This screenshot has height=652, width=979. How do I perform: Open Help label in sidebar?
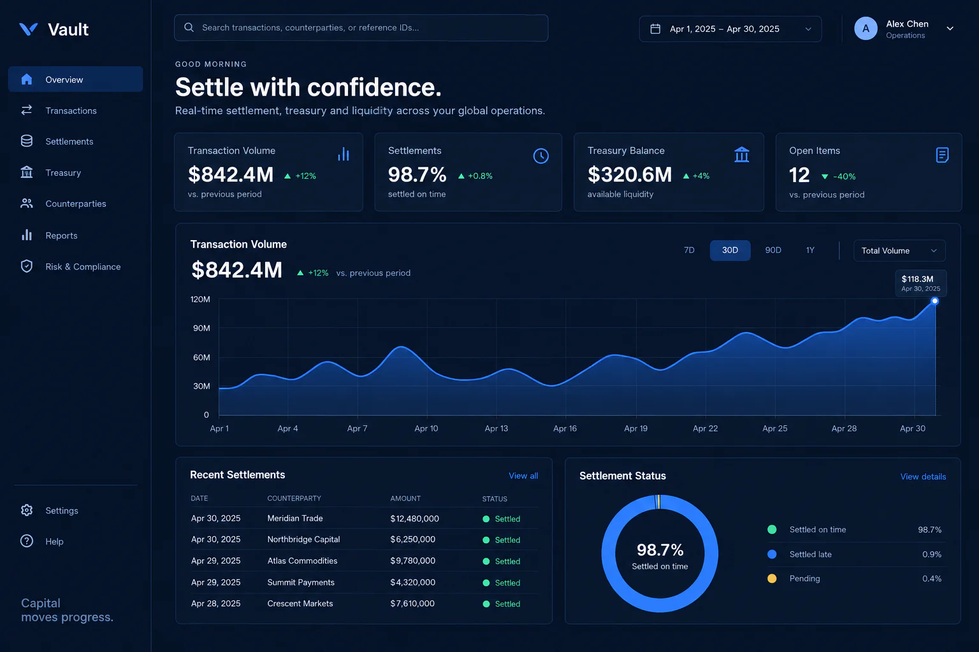pyautogui.click(x=54, y=542)
